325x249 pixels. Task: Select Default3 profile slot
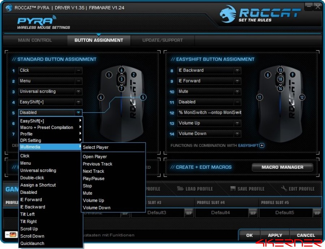(x=157, y=213)
